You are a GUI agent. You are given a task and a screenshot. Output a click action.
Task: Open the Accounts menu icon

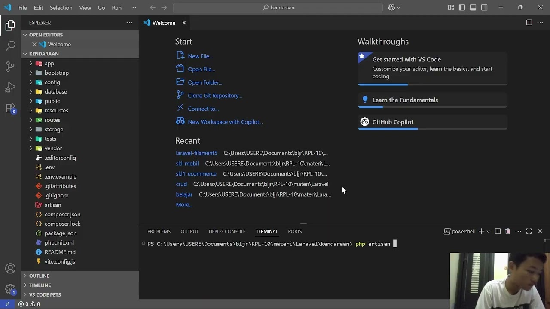(x=10, y=269)
